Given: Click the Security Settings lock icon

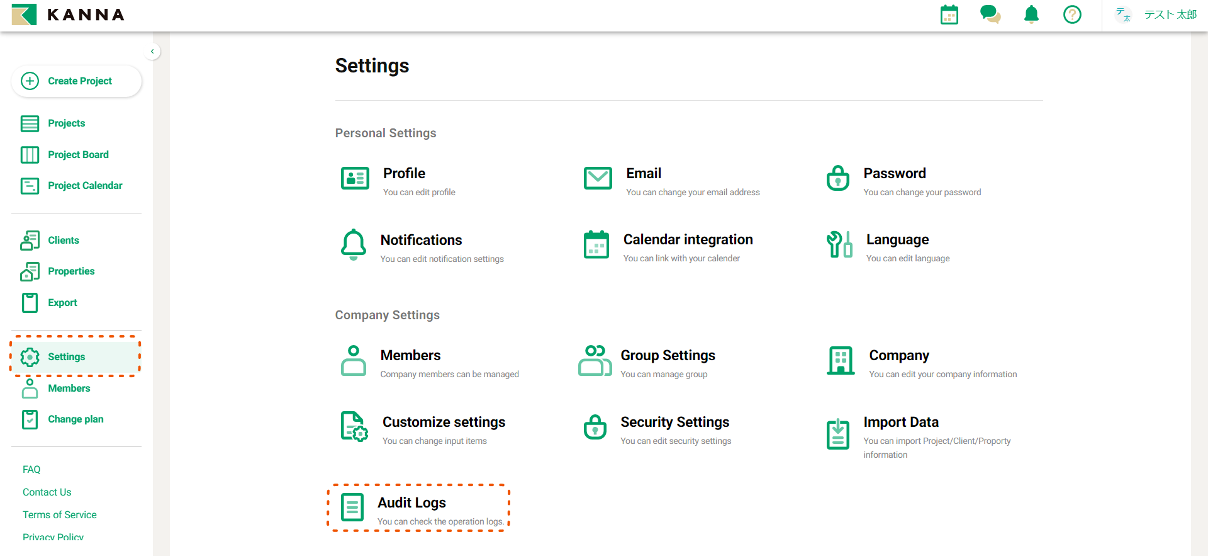Looking at the screenshot, I should (595, 428).
